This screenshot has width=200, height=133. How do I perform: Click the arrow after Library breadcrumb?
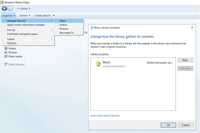pos(30,9)
